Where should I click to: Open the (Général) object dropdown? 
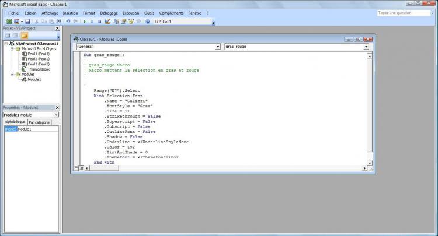[x=217, y=46]
